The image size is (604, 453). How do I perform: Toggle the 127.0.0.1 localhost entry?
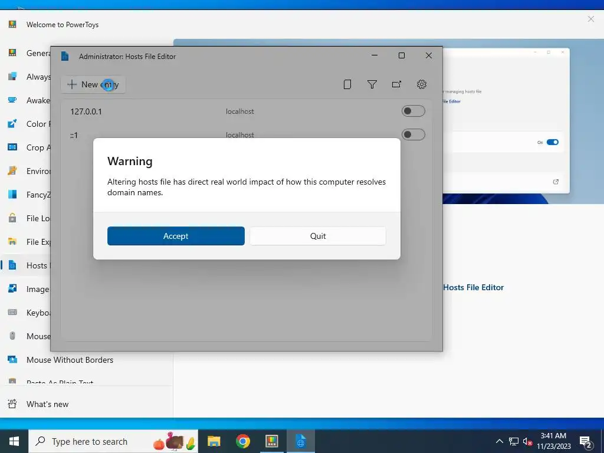(x=413, y=111)
